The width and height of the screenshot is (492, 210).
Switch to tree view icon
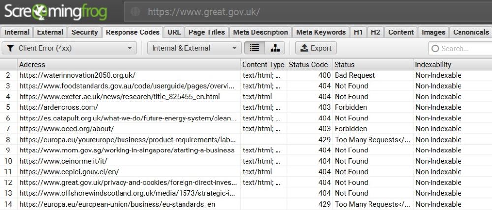point(275,48)
